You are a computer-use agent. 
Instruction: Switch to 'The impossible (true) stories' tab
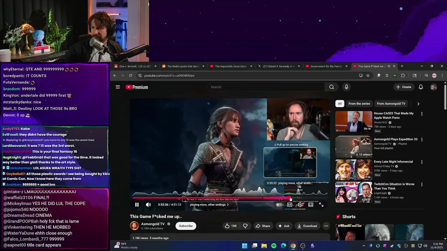231,66
